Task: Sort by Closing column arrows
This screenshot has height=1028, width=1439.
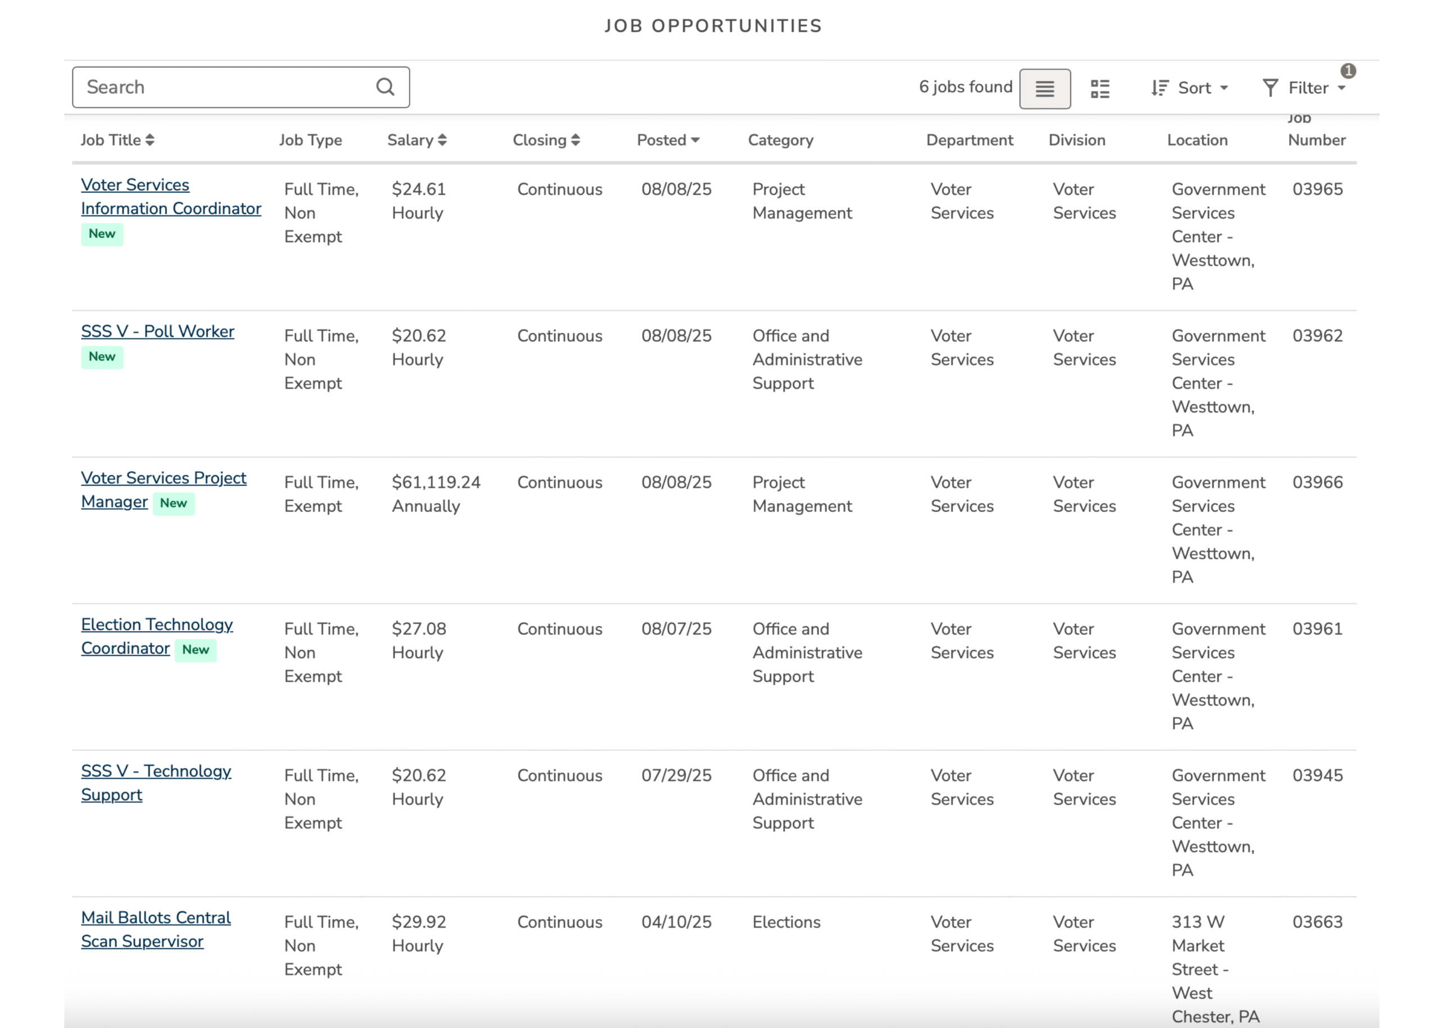Action: pyautogui.click(x=576, y=140)
